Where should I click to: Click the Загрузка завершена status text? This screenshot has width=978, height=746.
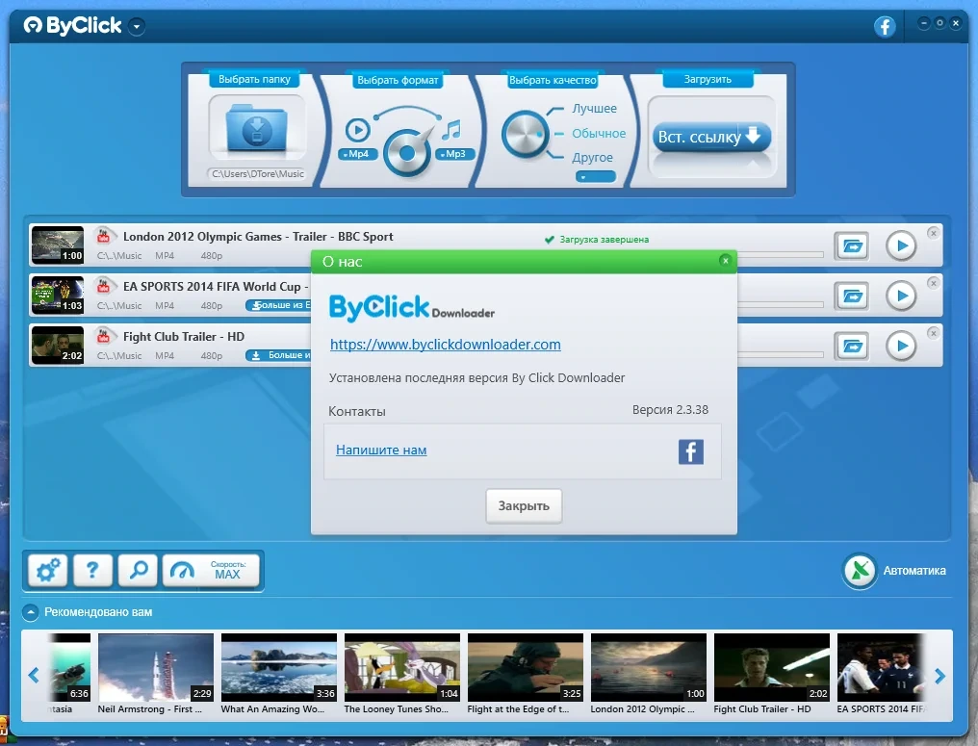pyautogui.click(x=604, y=240)
